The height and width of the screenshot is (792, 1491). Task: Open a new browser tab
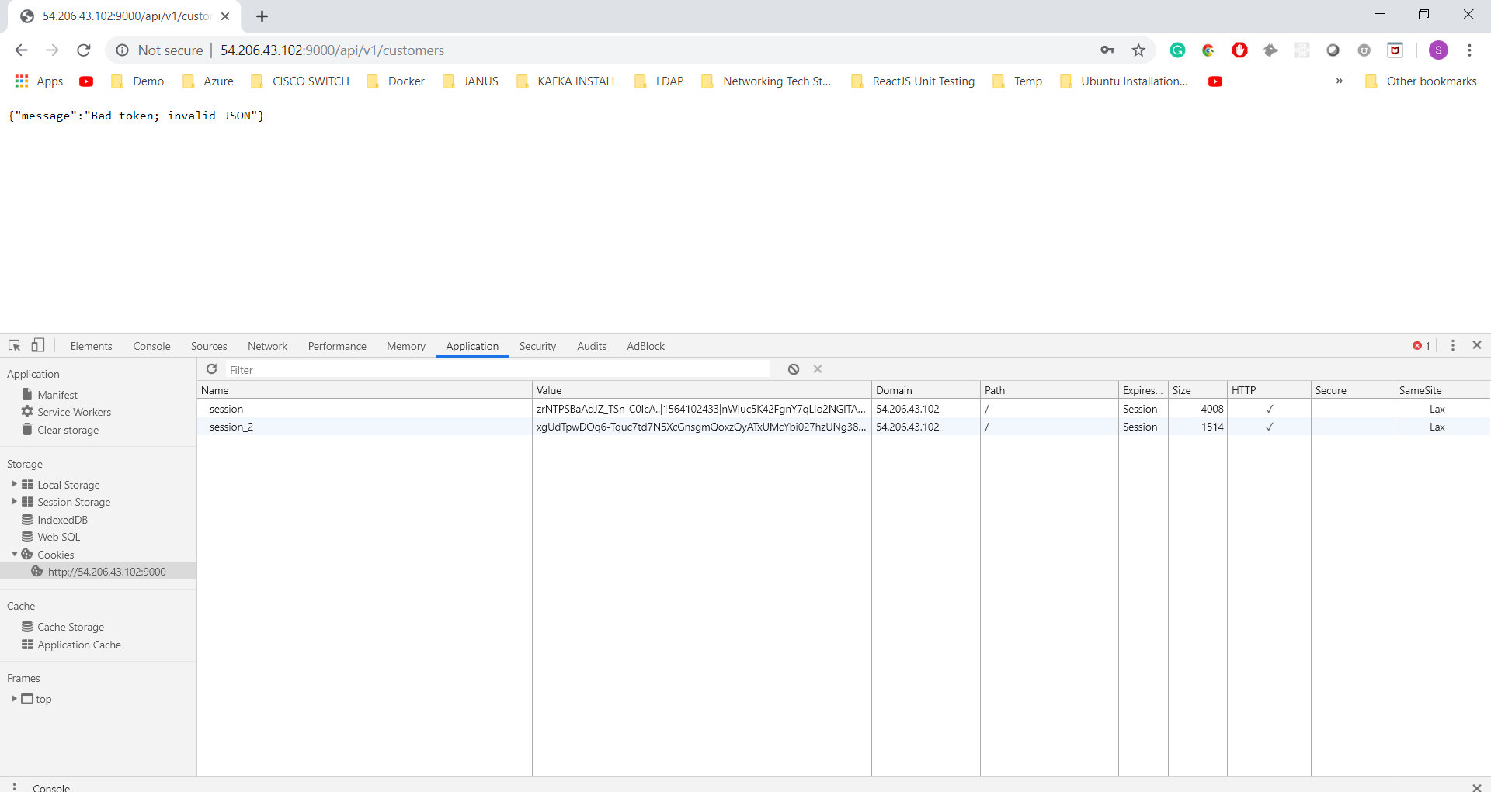pyautogui.click(x=262, y=16)
